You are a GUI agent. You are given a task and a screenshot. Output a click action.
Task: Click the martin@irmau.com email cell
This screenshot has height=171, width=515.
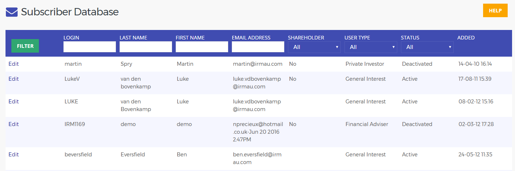257,64
